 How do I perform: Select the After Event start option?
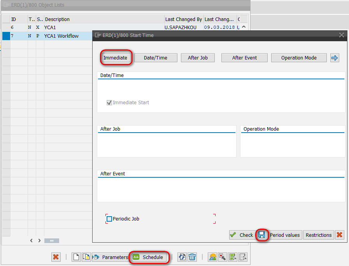pyautogui.click(x=244, y=58)
